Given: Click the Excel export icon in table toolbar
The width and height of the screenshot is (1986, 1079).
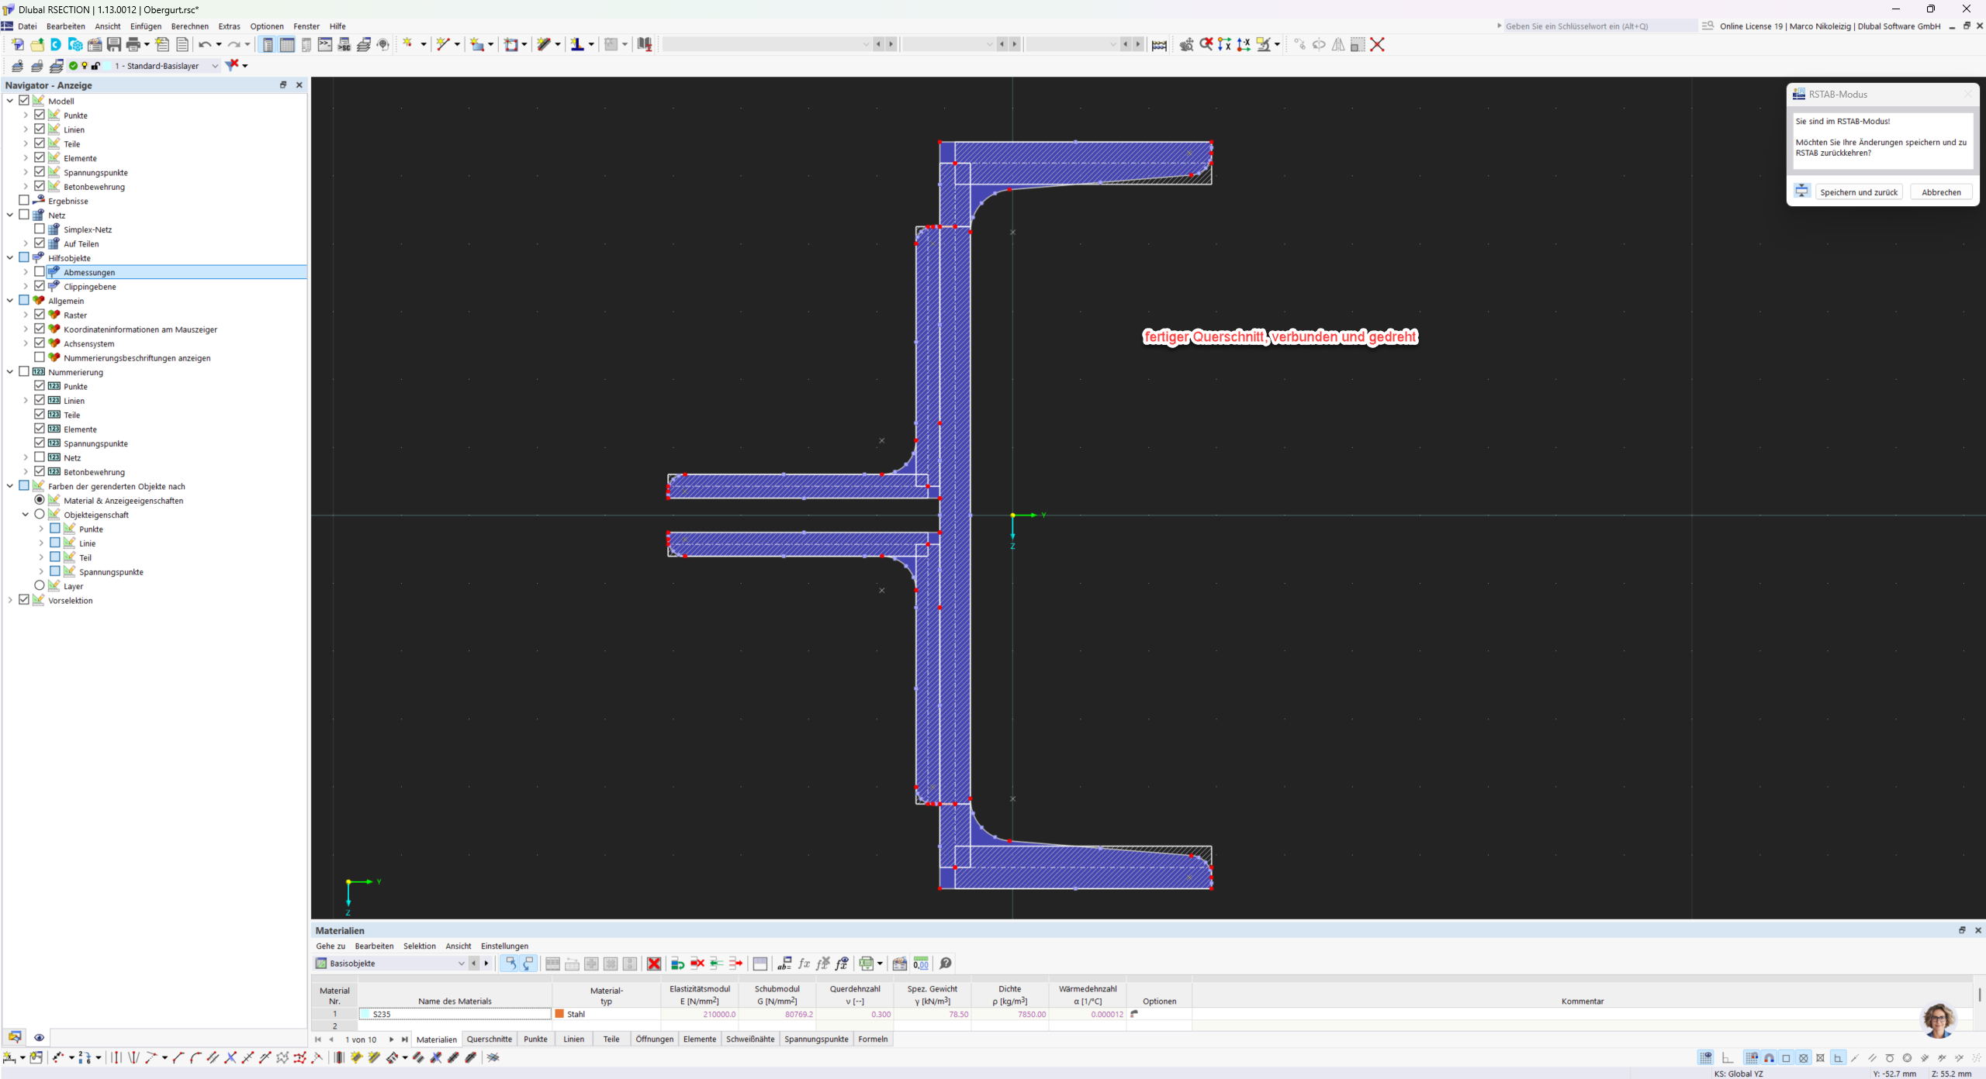Looking at the screenshot, I should [867, 964].
